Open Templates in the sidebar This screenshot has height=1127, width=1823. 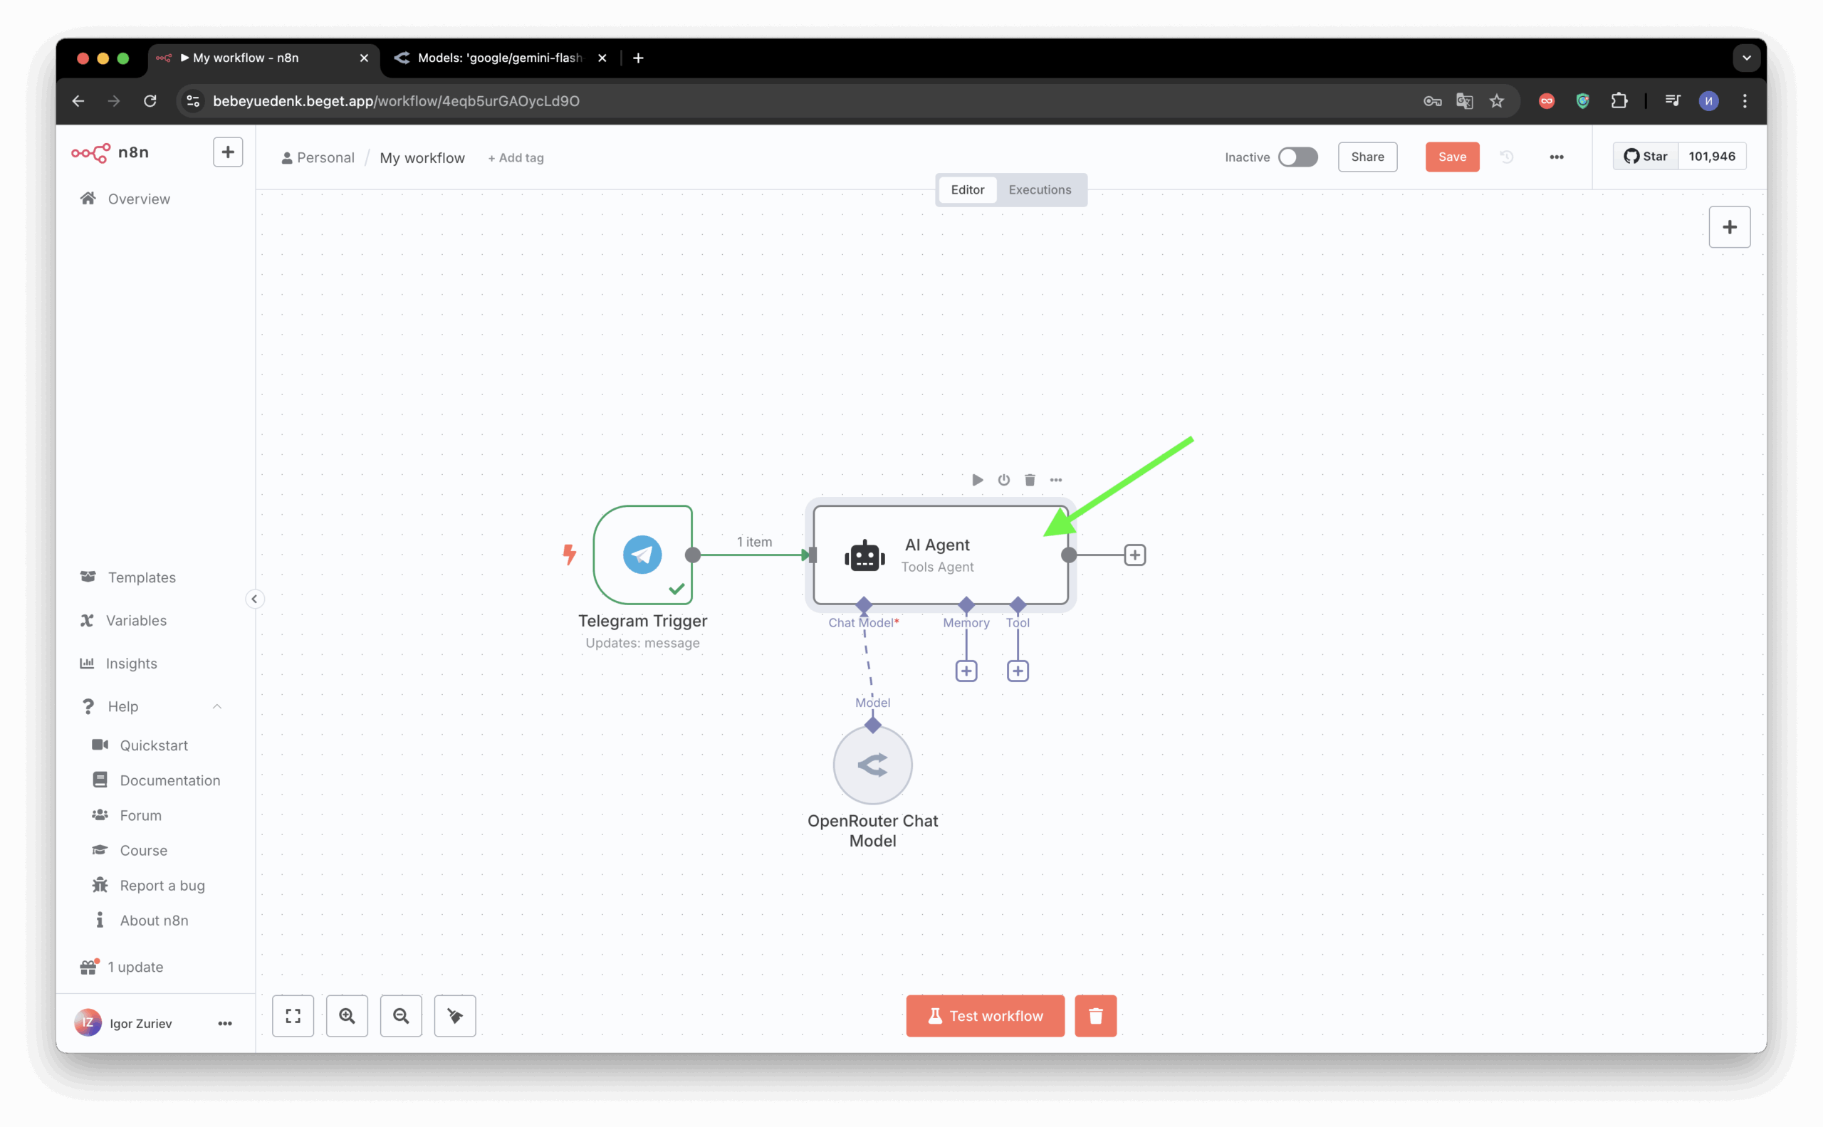(142, 577)
